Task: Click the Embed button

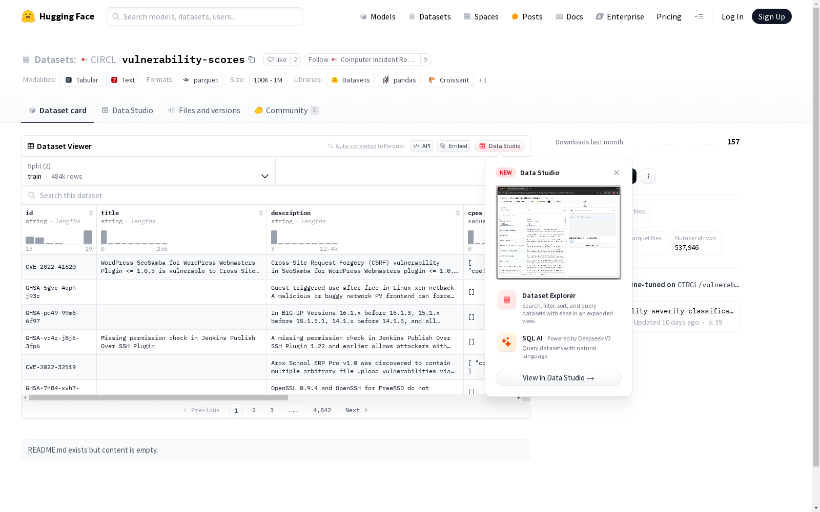Action: [x=454, y=146]
